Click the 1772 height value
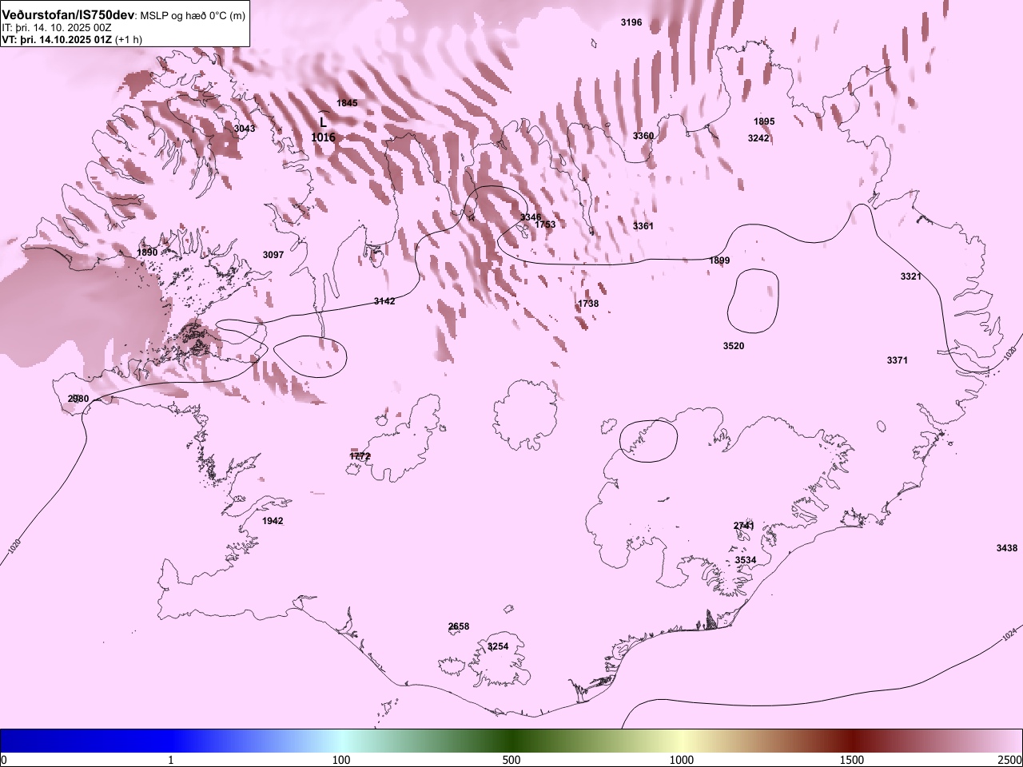The height and width of the screenshot is (767, 1023). tap(360, 456)
